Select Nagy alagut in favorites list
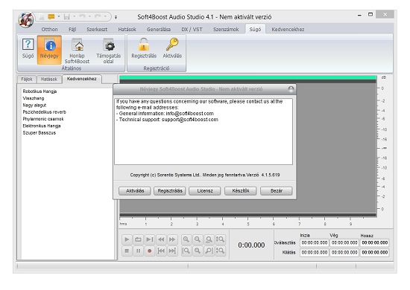 (x=34, y=106)
